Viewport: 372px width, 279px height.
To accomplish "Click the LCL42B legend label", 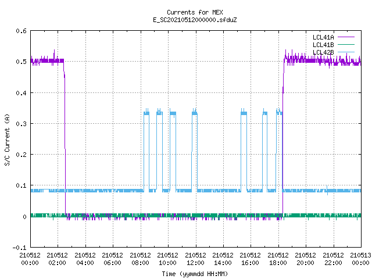I will click(323, 52).
